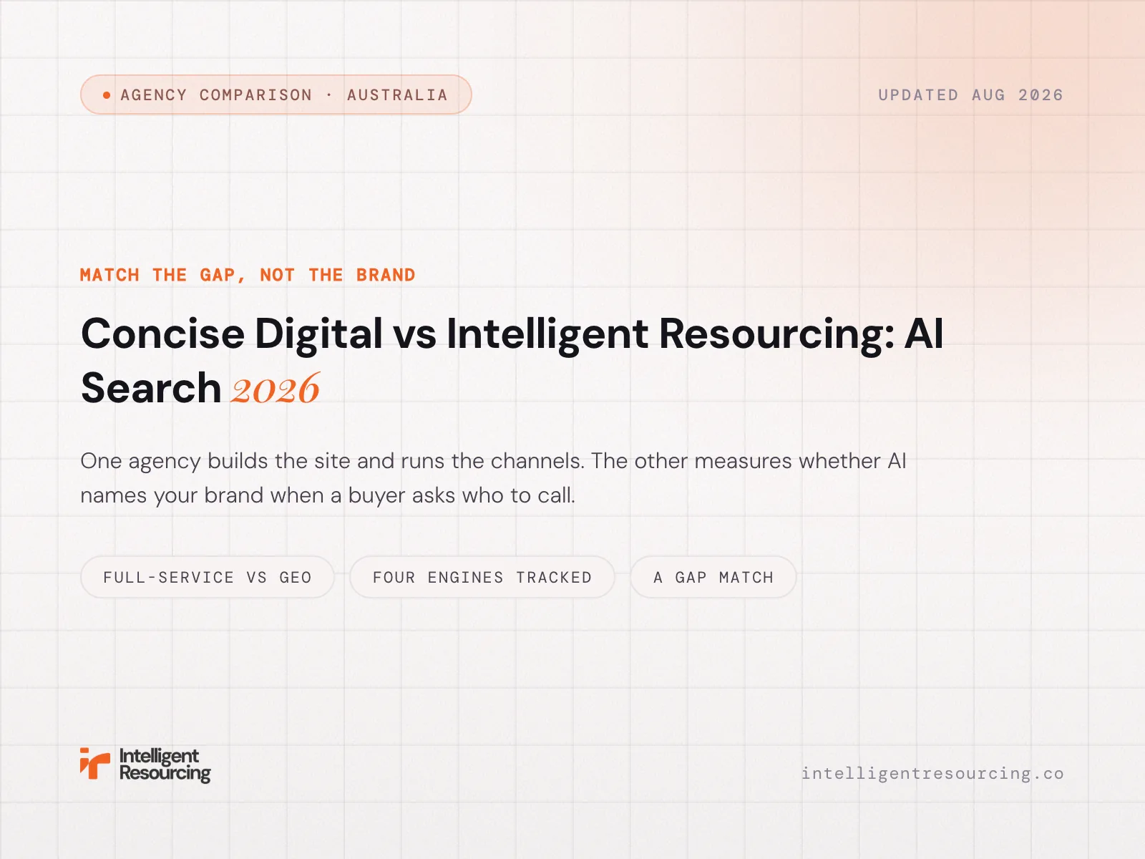Click the orange 'ir' logo icon
The image size is (1145, 859).
click(x=95, y=764)
